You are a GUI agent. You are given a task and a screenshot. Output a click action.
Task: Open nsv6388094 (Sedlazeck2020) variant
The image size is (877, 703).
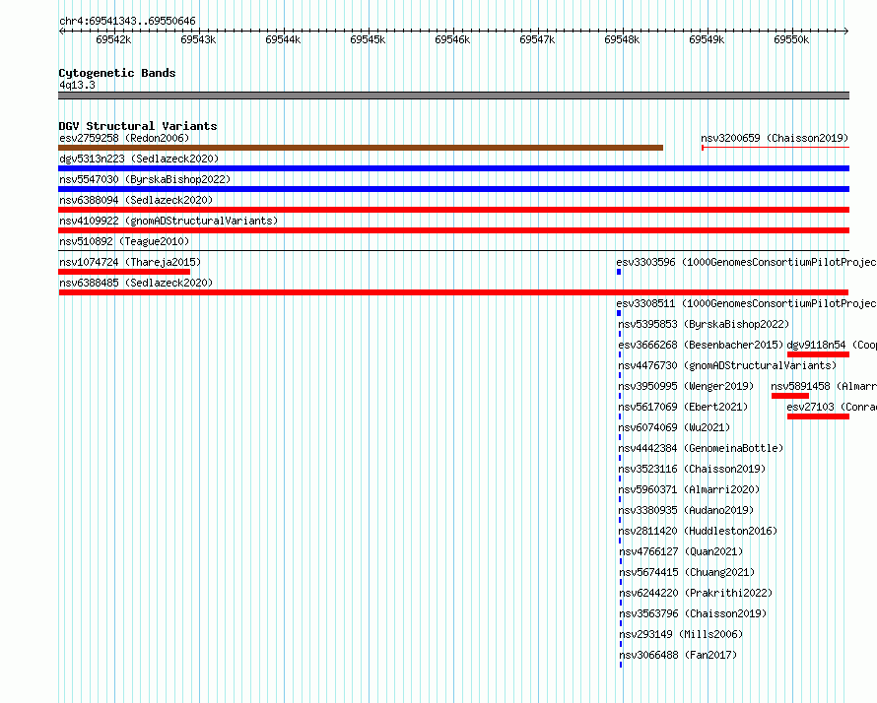136,200
